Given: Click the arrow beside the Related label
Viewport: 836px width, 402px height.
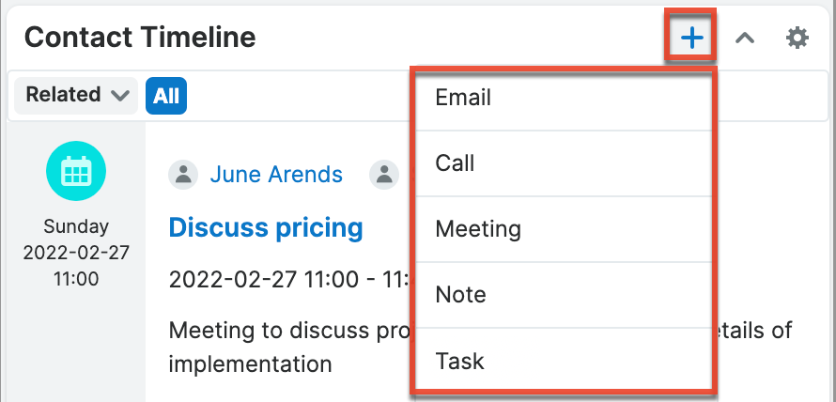Looking at the screenshot, I should coord(120,96).
